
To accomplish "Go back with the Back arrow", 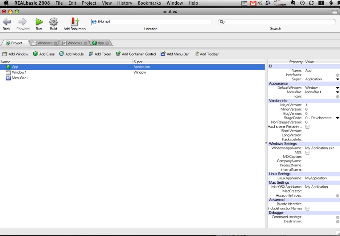I will (7, 22).
